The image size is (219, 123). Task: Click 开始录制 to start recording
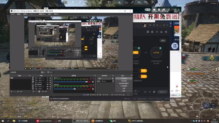point(124,81)
